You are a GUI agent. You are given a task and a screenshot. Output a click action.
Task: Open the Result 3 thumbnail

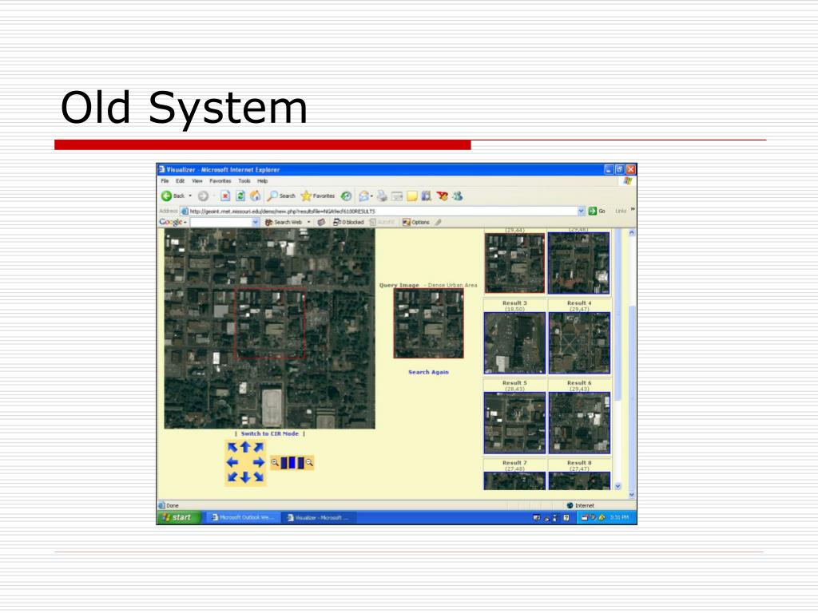514,343
